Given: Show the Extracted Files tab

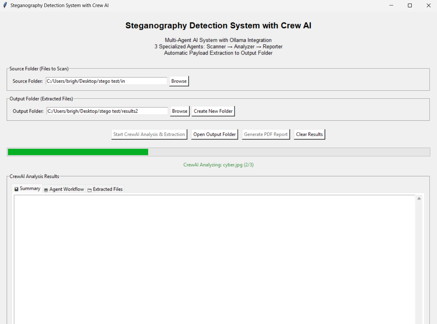Looking at the screenshot, I should click(x=105, y=189).
